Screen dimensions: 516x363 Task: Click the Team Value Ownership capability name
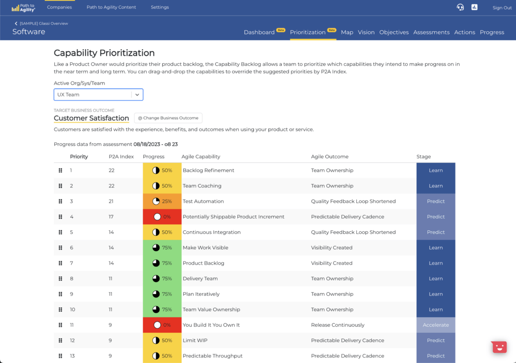(211, 309)
